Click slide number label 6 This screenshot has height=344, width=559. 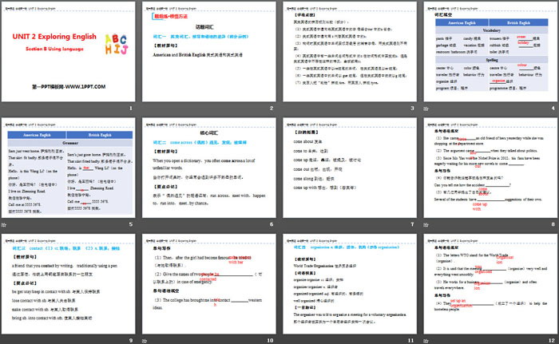(272, 224)
